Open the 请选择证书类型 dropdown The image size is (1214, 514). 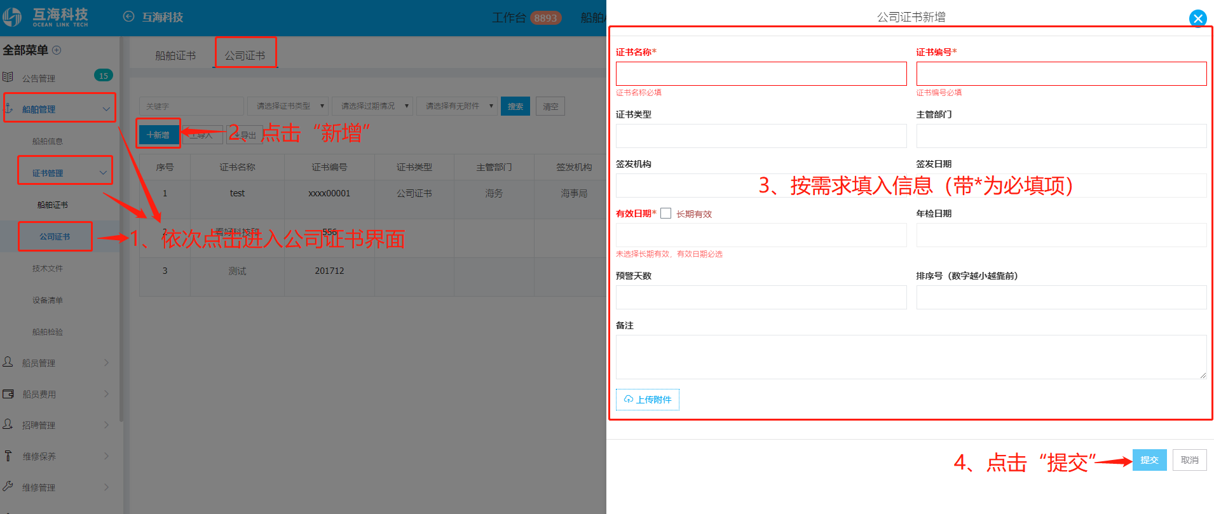(288, 106)
